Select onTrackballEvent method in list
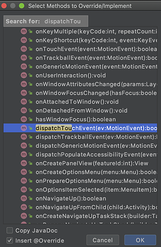The height and width of the screenshot is (247, 161). tap(80, 58)
